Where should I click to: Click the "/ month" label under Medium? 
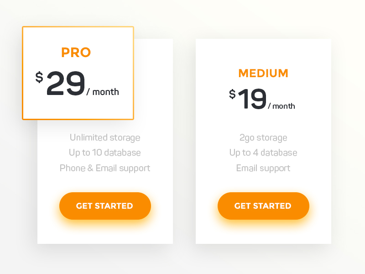[282, 106]
